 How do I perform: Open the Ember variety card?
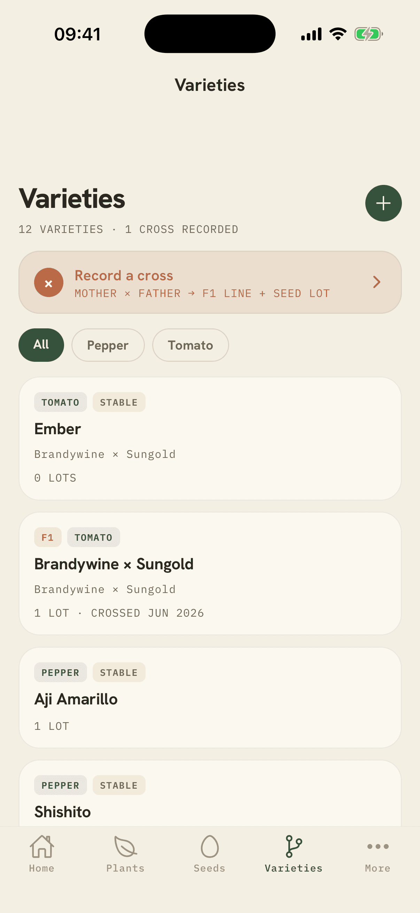point(210,438)
